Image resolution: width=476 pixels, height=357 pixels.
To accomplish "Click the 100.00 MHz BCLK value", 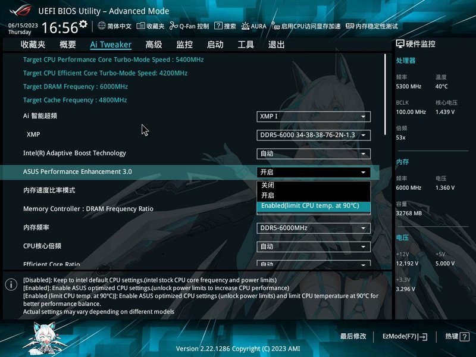I will [x=411, y=112].
